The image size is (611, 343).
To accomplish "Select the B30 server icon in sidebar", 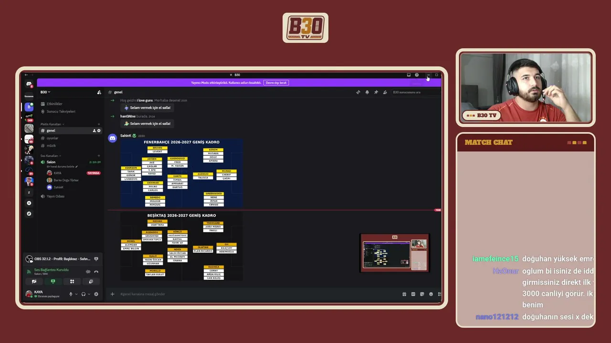I will coord(29,107).
